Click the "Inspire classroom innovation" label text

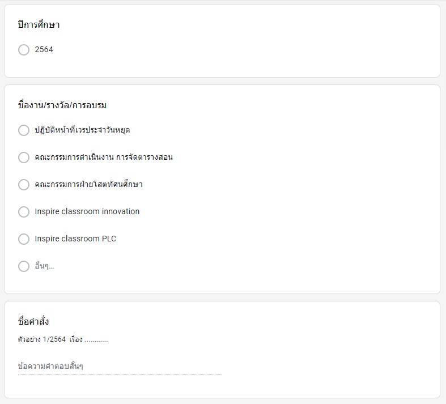pos(87,211)
